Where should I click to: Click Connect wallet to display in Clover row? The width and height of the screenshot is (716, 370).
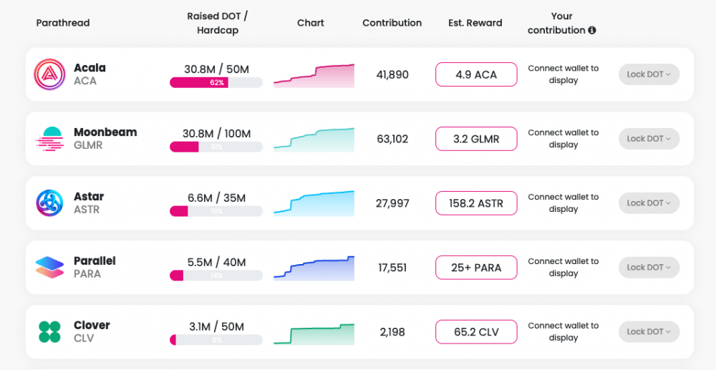(563, 331)
